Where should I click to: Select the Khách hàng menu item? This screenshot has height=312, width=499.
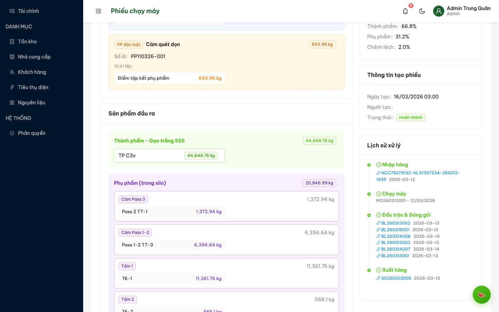pos(32,72)
